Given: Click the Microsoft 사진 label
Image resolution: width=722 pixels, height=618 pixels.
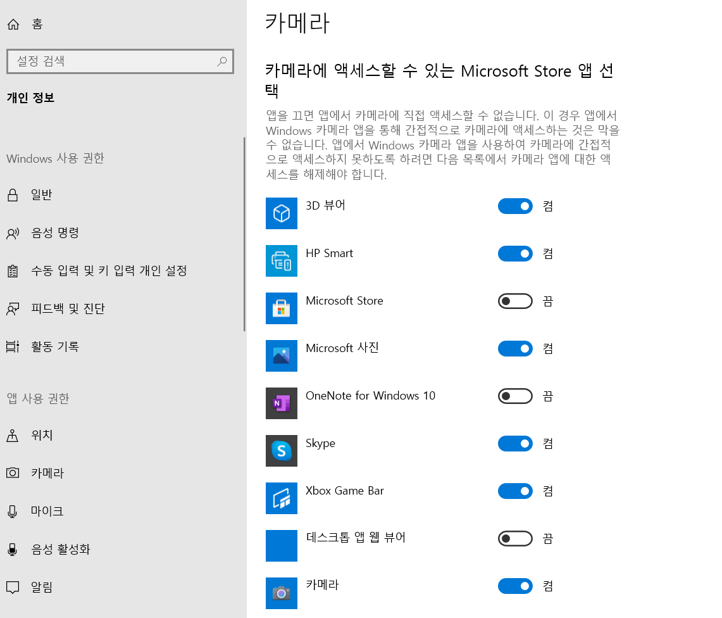Looking at the screenshot, I should tap(342, 348).
